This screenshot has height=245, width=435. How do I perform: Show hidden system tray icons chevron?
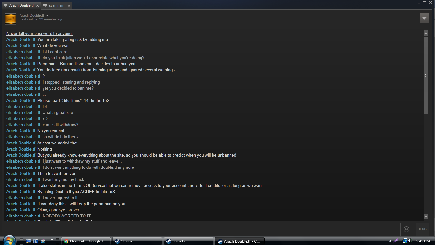click(390, 241)
